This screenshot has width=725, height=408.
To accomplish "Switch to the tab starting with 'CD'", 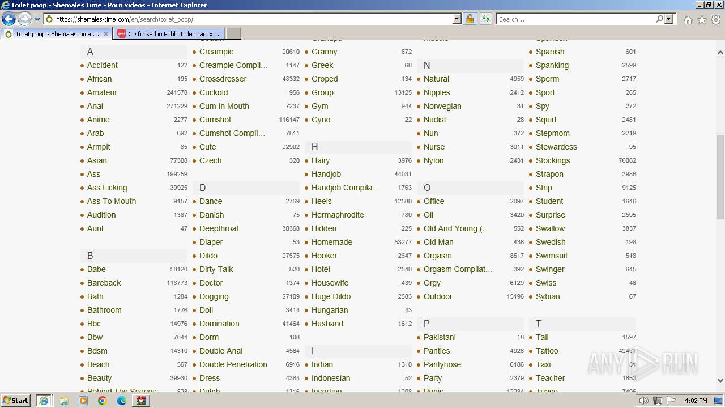I will (x=169, y=34).
